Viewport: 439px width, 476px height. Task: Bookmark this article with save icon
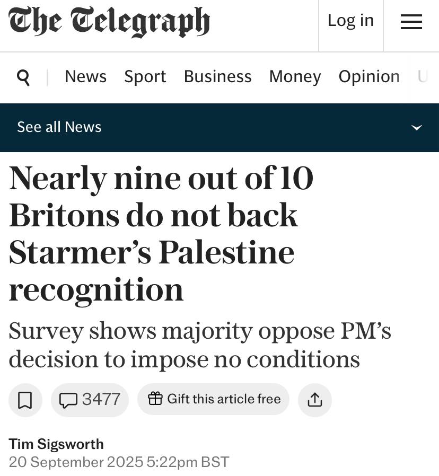25,400
